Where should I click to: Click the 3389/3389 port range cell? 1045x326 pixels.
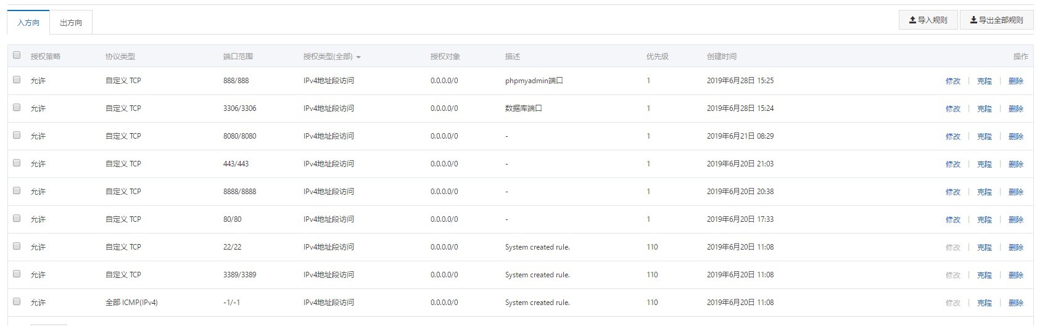coord(240,275)
